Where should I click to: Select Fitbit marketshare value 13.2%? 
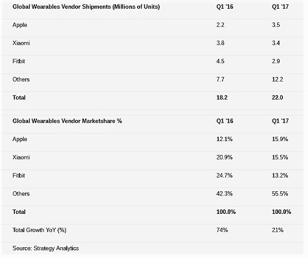[x=280, y=175]
